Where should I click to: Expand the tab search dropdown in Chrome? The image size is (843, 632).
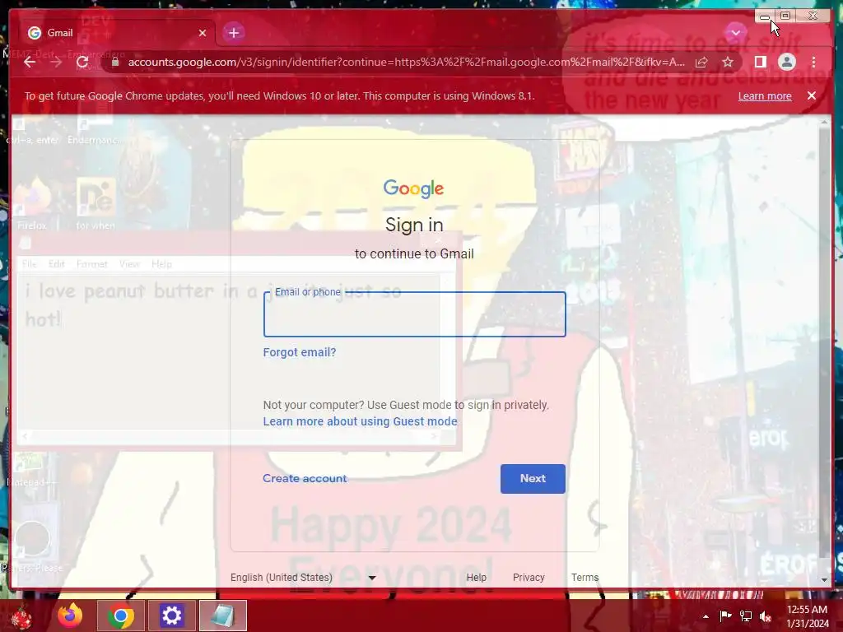(735, 33)
